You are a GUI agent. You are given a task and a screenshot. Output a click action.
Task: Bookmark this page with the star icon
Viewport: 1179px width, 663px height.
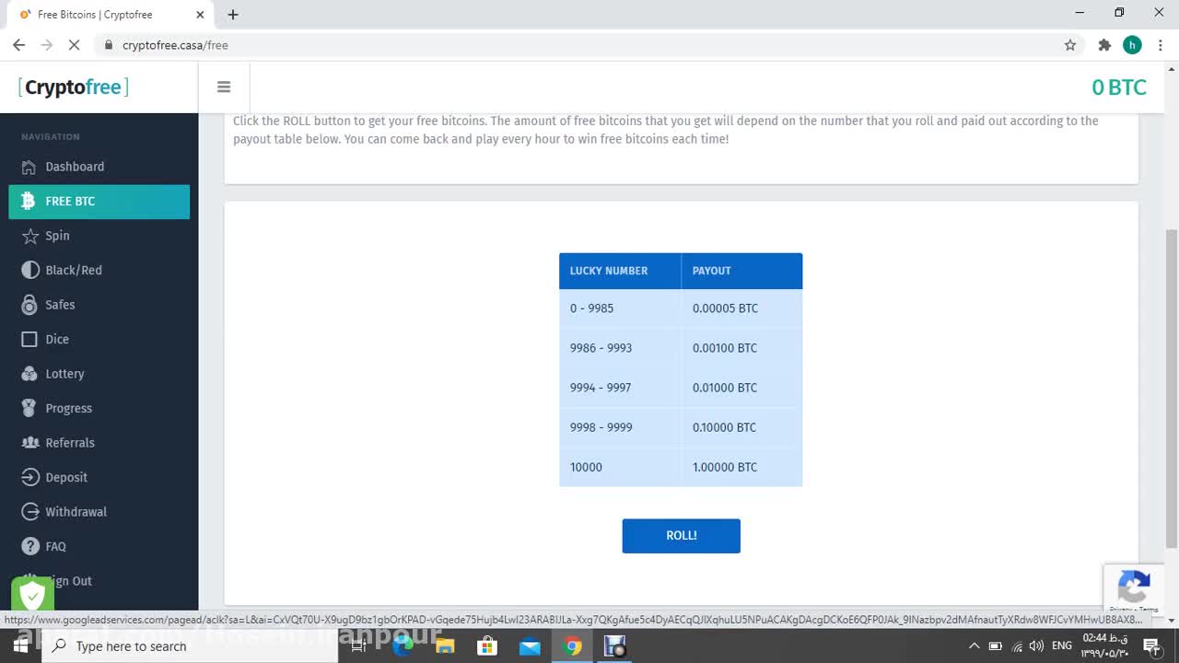1069,45
